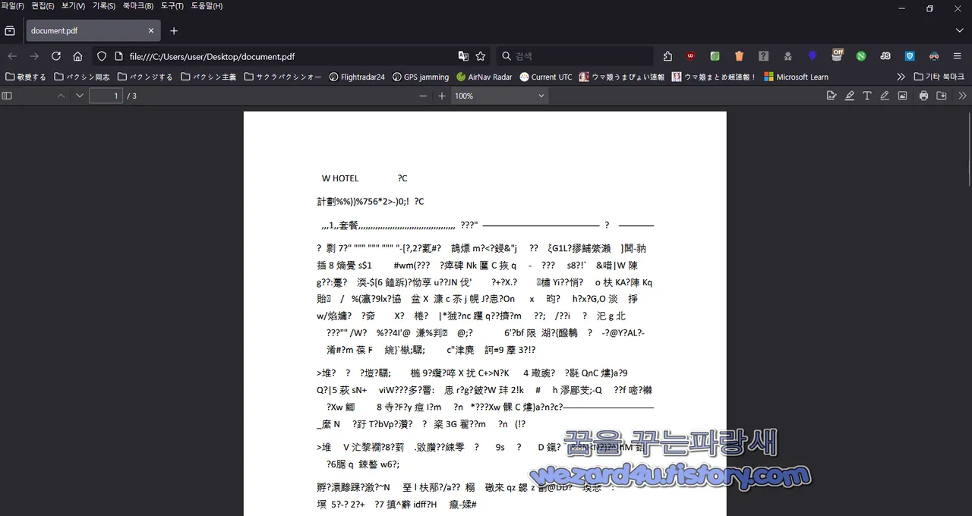The image size is (972, 516).
Task: Open the goggles face extension icon
Action: pos(934,56)
